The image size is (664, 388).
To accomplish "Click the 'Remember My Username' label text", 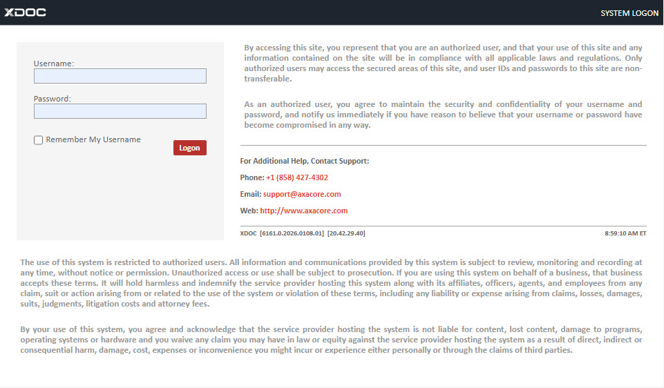I will click(93, 139).
